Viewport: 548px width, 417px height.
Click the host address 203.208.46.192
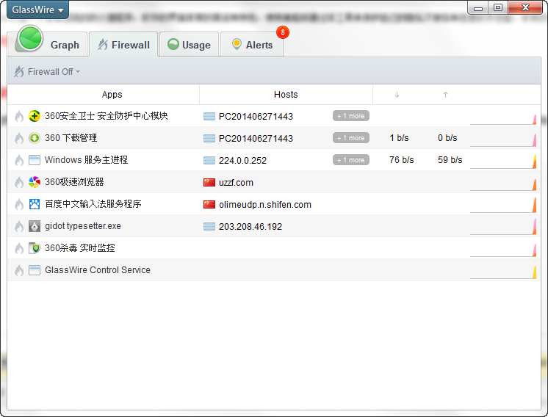click(250, 227)
